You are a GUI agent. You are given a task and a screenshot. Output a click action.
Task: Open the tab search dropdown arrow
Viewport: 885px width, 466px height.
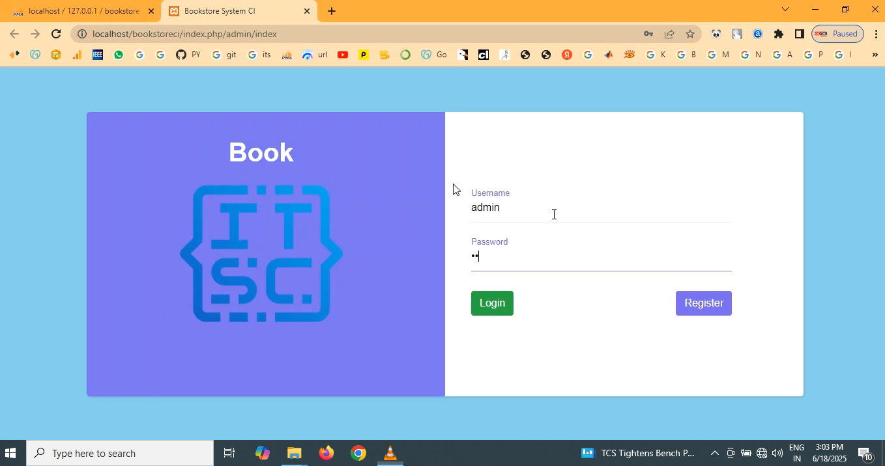tap(785, 10)
